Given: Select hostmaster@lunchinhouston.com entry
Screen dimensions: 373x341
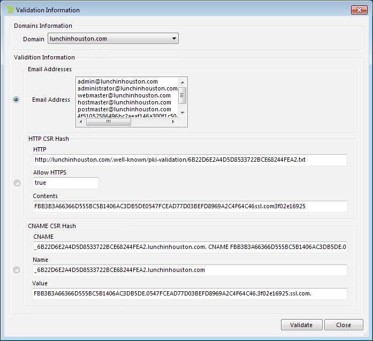Looking at the screenshot, I should (124, 102).
